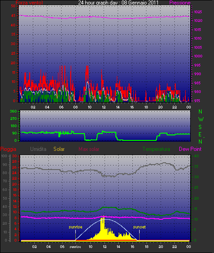Click the Umidita legend label

tap(38, 149)
